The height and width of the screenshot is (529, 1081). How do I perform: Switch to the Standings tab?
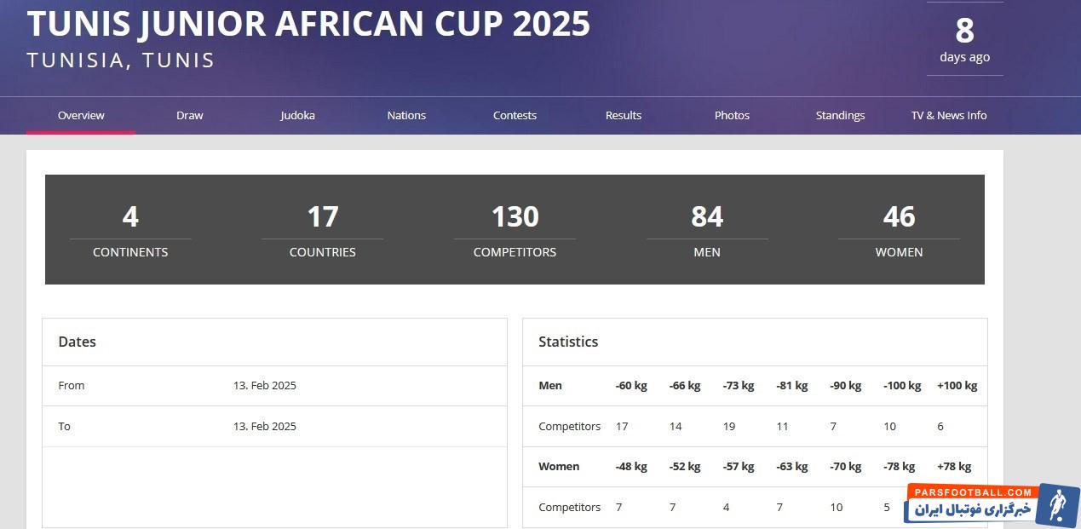click(x=840, y=115)
